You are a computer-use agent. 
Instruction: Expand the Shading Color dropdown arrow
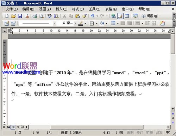pos(106,23)
